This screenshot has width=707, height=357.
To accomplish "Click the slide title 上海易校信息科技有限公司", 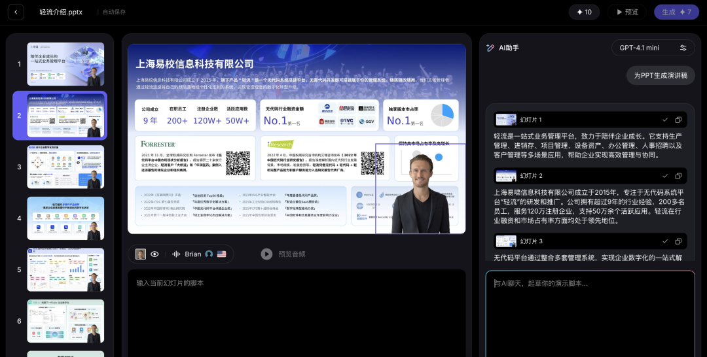I will pyautogui.click(x=195, y=64).
